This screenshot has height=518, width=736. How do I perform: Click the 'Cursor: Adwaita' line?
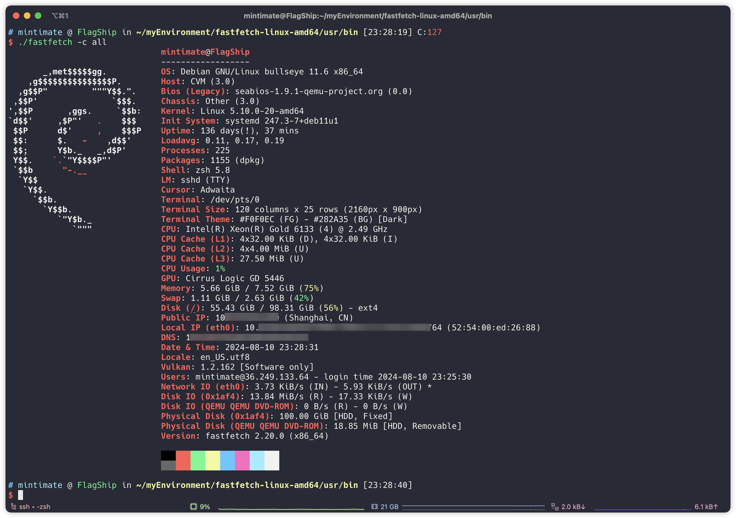coord(198,190)
